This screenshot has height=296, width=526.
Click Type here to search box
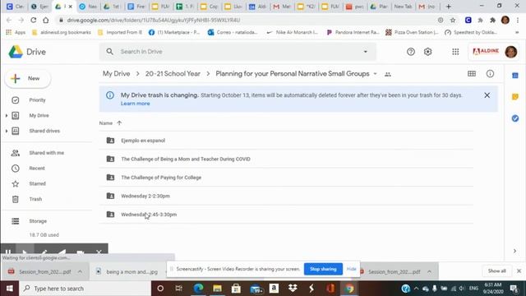click(x=85, y=289)
